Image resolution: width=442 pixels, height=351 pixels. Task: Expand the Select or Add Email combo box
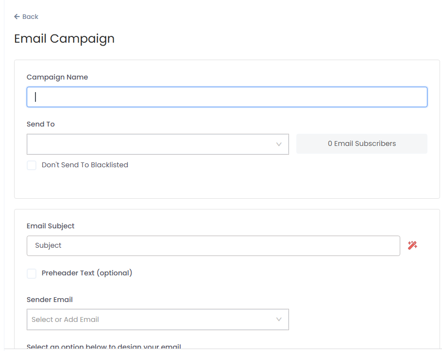(158, 319)
